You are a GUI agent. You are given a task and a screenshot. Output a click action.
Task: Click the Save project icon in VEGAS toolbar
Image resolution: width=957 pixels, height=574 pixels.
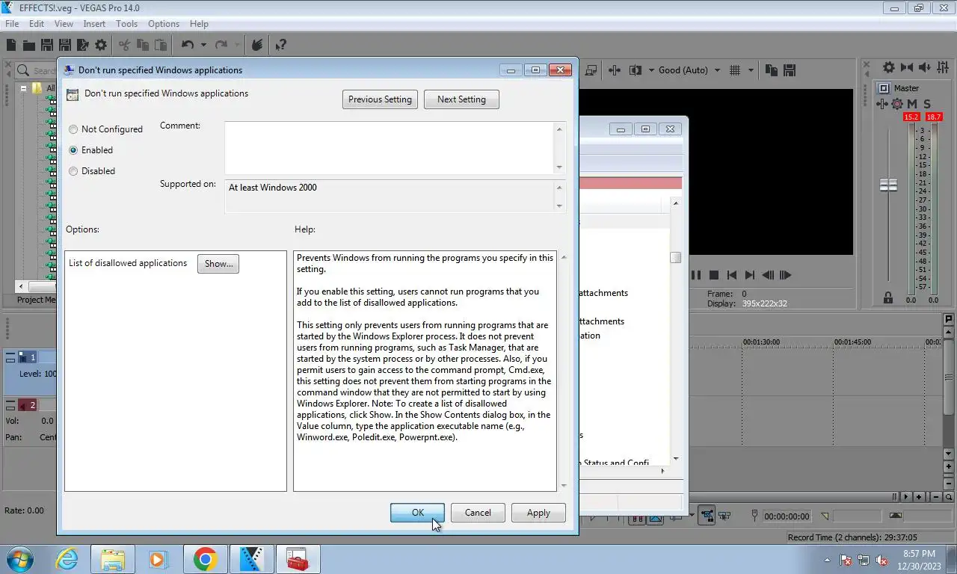(46, 45)
